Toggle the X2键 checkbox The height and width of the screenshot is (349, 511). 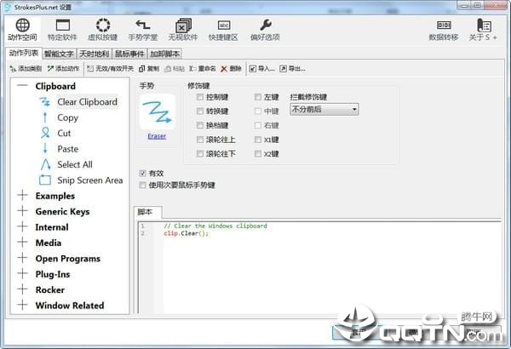point(258,154)
